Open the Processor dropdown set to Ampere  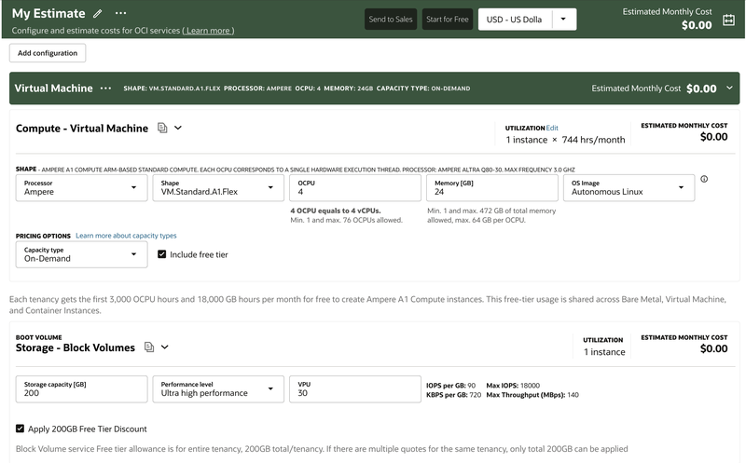pos(81,188)
